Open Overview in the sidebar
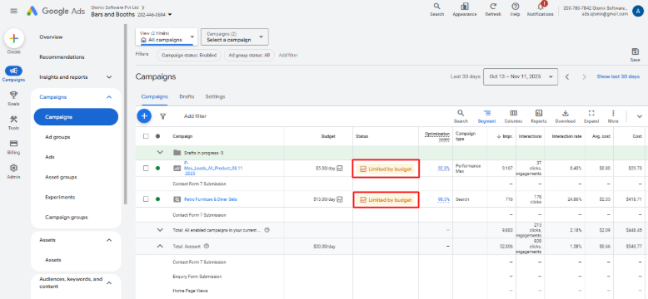 click(51, 37)
